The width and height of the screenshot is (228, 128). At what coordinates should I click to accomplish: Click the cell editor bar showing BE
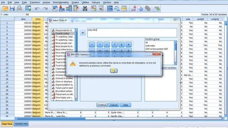click(x=113, y=15)
